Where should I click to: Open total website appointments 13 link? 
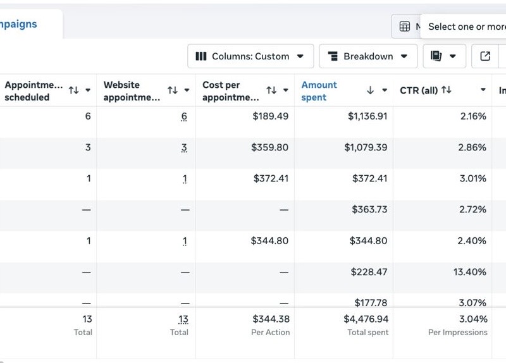pos(183,319)
